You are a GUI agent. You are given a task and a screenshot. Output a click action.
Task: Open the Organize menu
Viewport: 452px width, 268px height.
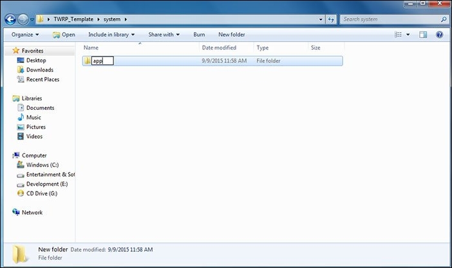pyautogui.click(x=25, y=35)
